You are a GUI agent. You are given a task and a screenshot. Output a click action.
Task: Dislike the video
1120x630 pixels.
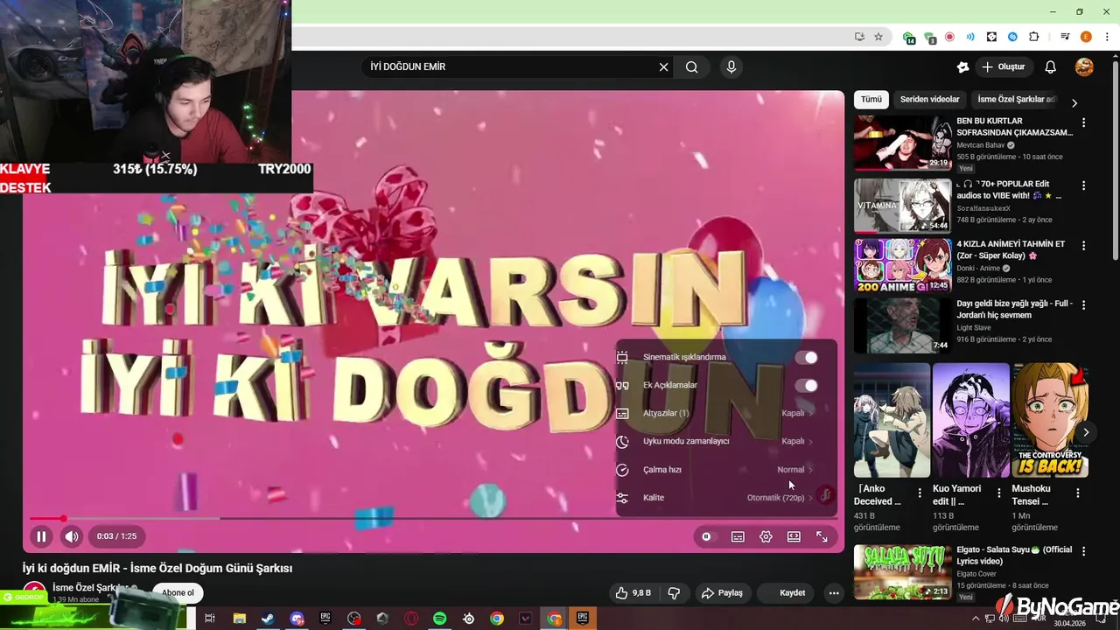[674, 593]
